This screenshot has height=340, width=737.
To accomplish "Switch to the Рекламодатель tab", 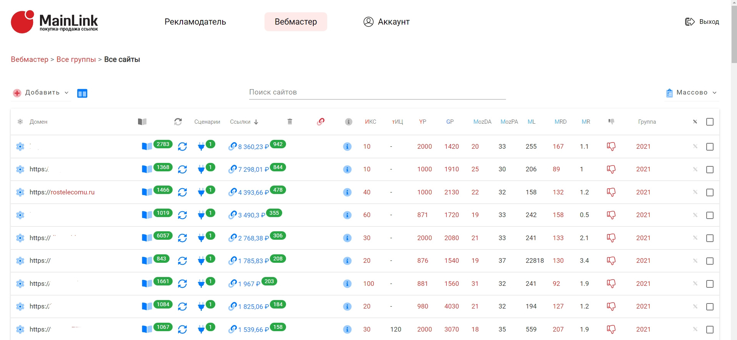I will tap(195, 22).
